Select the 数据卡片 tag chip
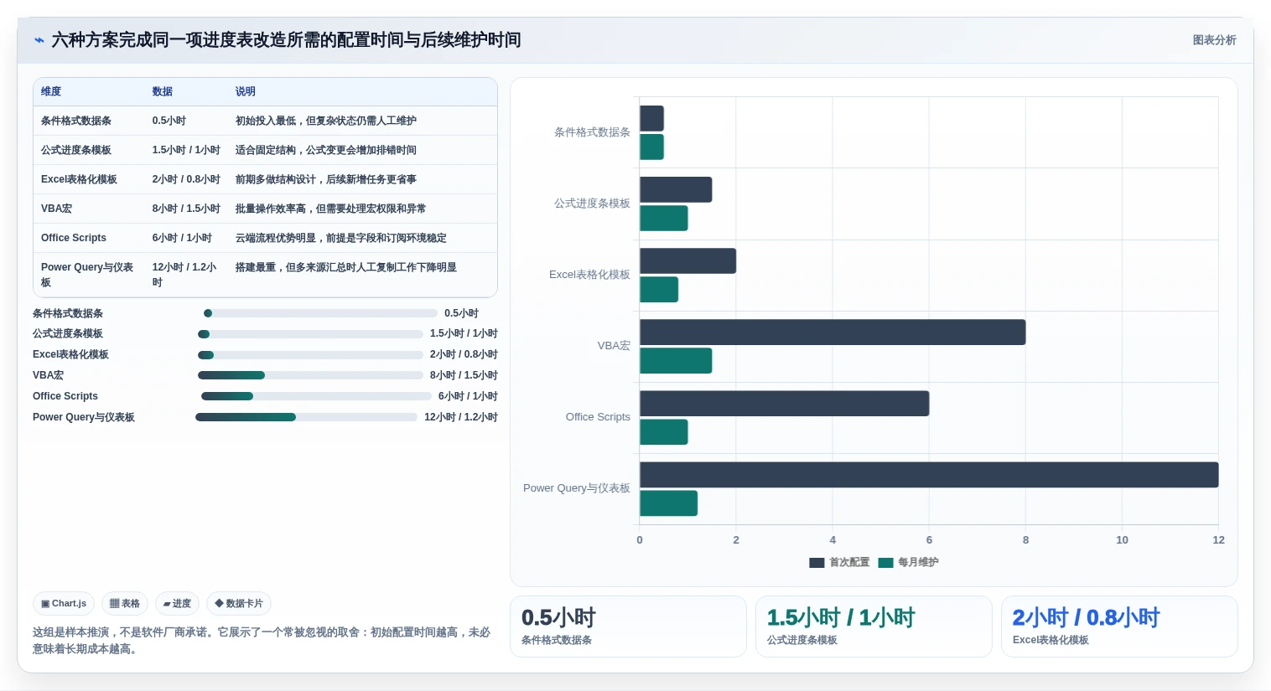The image size is (1271, 691). click(239, 603)
